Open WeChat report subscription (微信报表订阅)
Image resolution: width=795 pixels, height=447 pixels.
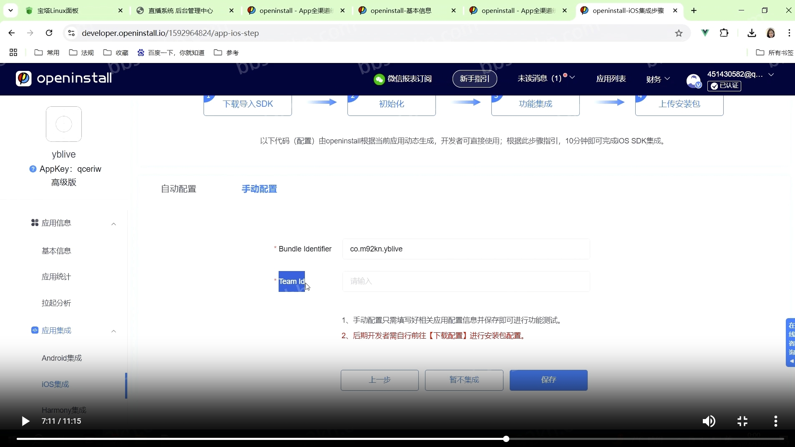click(x=403, y=79)
